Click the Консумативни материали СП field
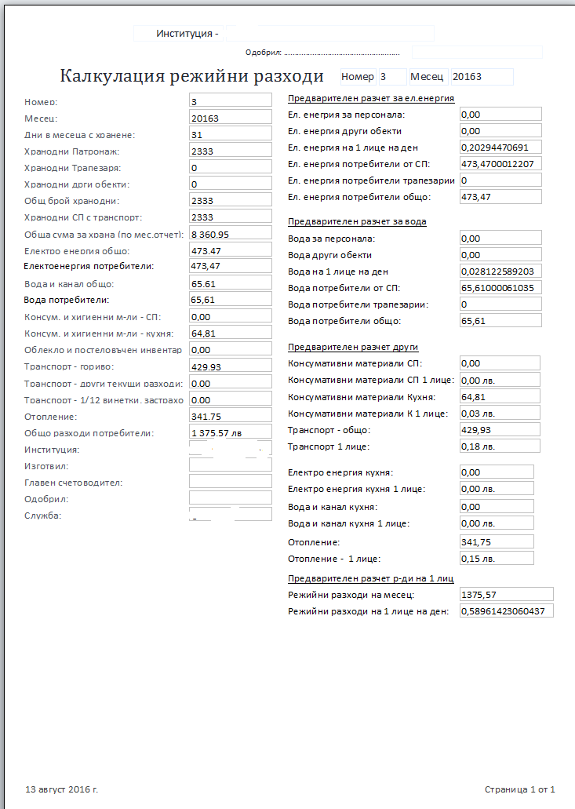Screen dimensions: 575x809 click(x=500, y=363)
